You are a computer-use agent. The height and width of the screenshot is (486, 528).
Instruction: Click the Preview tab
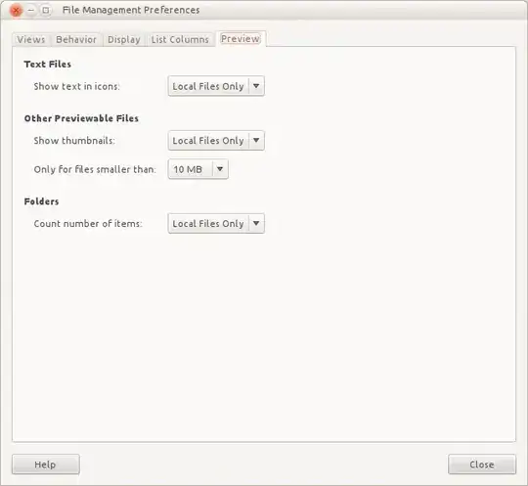coord(241,39)
